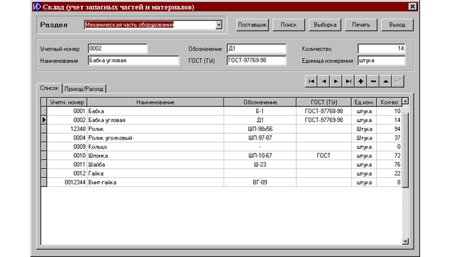Click the Печать button

[x=361, y=25]
